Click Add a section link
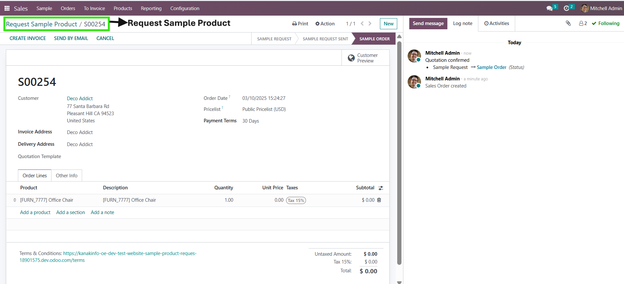This screenshot has width=624, height=284. pos(70,212)
